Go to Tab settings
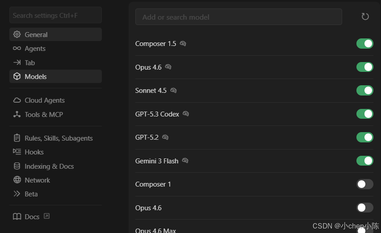The image size is (381, 233). [55, 62]
